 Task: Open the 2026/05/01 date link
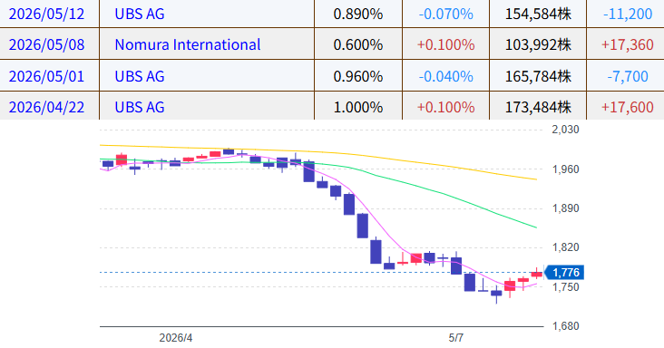coord(46,76)
